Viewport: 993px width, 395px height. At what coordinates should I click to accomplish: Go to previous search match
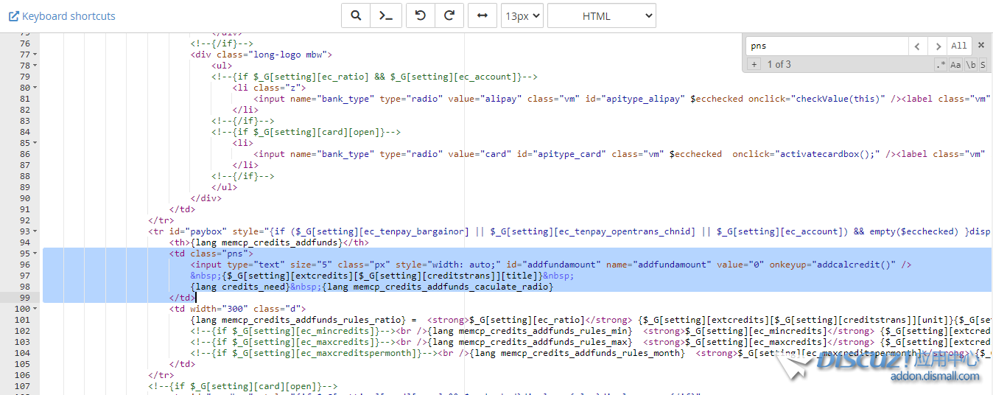(x=917, y=46)
